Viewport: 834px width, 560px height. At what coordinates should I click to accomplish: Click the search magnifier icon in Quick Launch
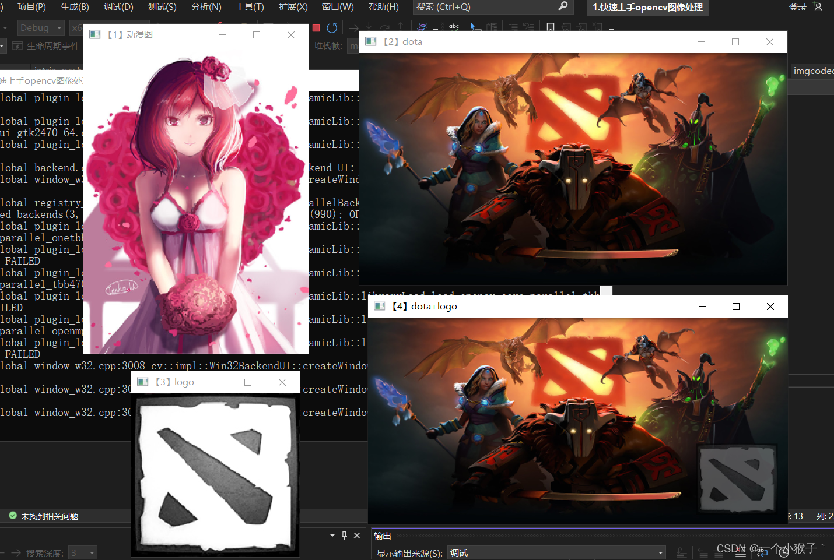pos(562,7)
